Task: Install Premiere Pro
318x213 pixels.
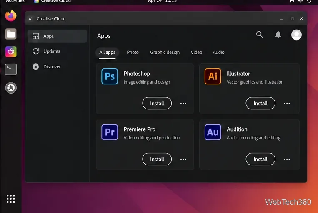Action: click(157, 159)
